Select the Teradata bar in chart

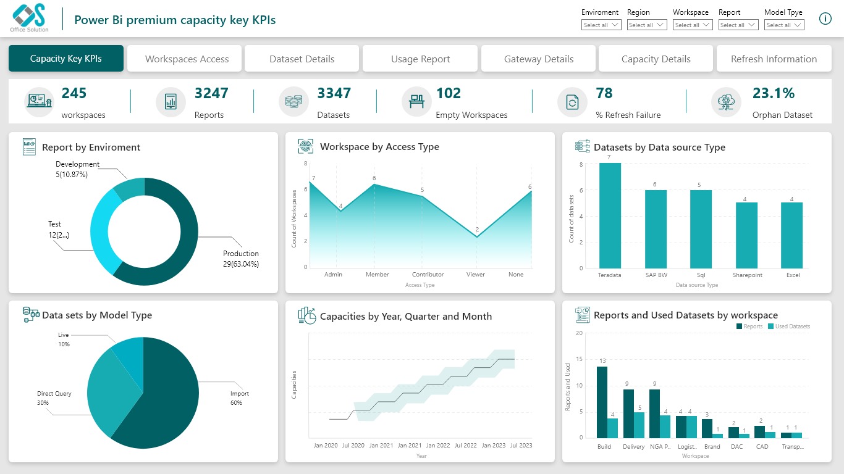tap(609, 215)
